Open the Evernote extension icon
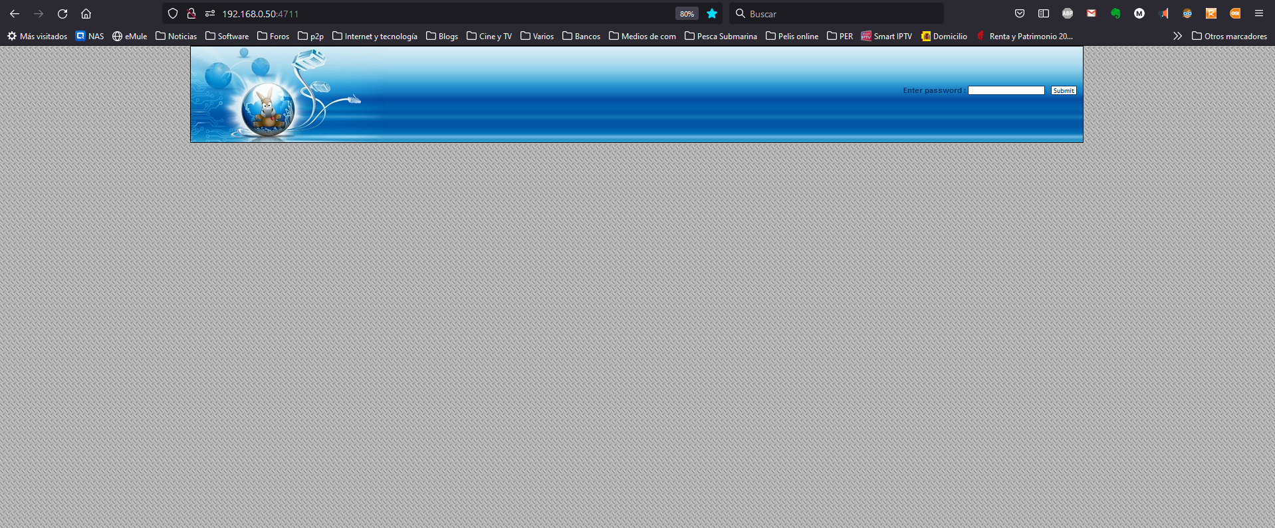The width and height of the screenshot is (1275, 528). click(x=1115, y=13)
